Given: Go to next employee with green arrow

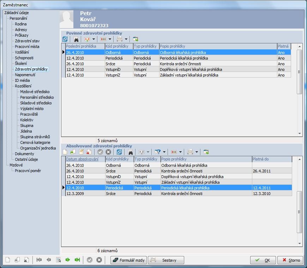Looking at the screenshot, I should tap(68, 260).
